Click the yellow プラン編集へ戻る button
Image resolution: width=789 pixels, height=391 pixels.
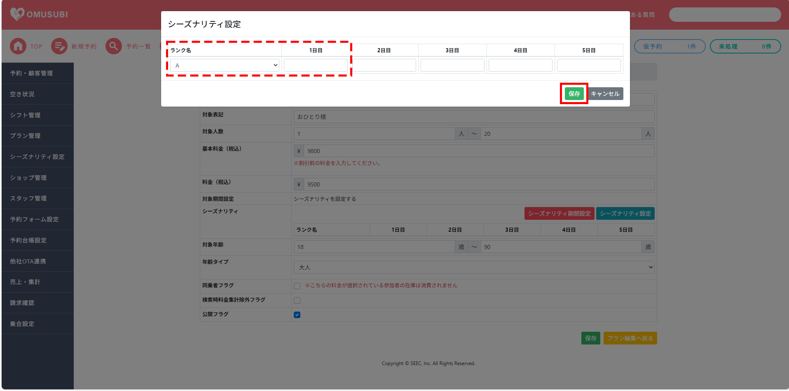click(630, 338)
